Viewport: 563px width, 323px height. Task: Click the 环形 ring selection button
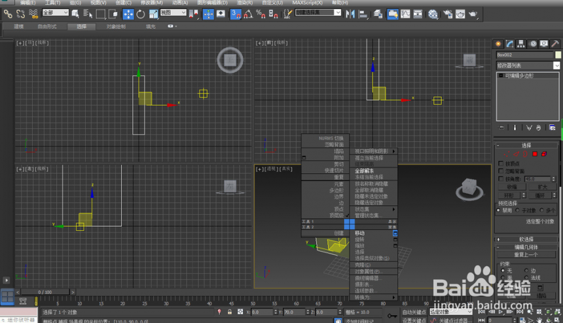click(x=509, y=195)
